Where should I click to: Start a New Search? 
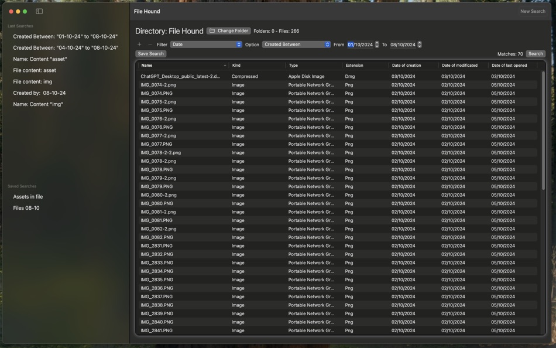pyautogui.click(x=533, y=11)
